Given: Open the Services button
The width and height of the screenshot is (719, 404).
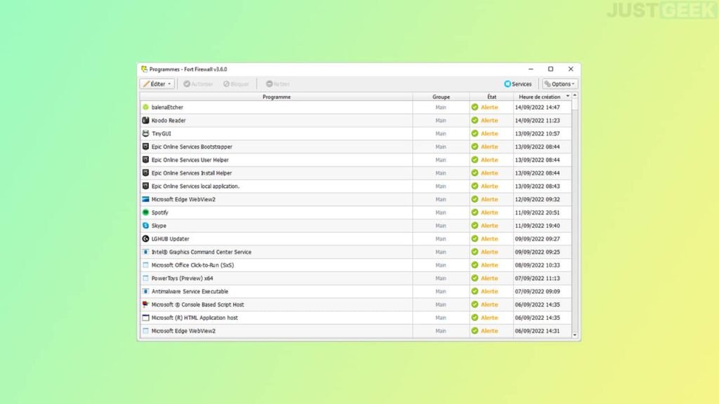Looking at the screenshot, I should click(518, 84).
